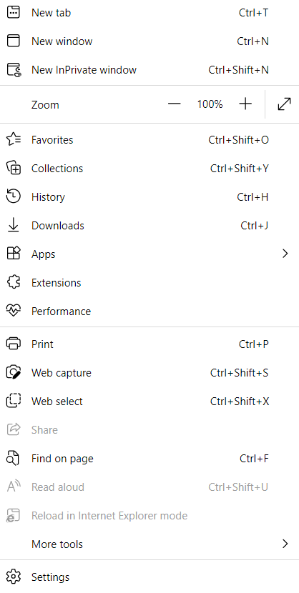Click the Extensions puzzle piece icon
Image resolution: width=299 pixels, height=593 pixels.
pos(14,282)
